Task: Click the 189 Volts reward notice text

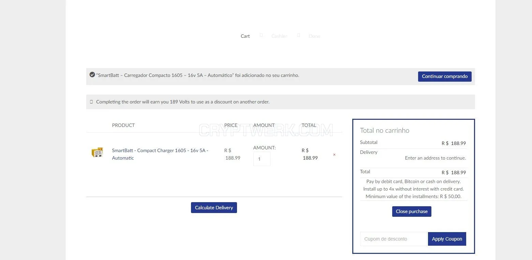Action: 183,102
